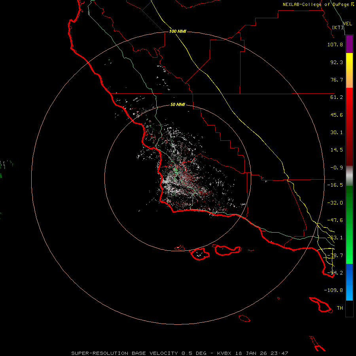Select the -0.9 scale value

pos(337,168)
